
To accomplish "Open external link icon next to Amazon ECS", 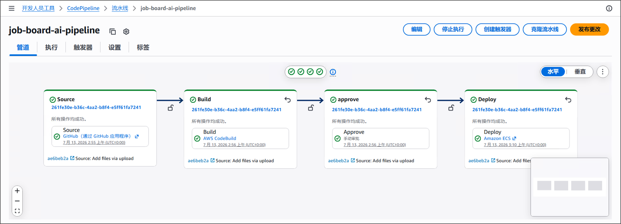I will pyautogui.click(x=514, y=138).
